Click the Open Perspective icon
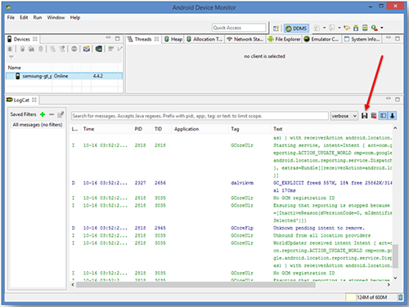 [x=276, y=28]
